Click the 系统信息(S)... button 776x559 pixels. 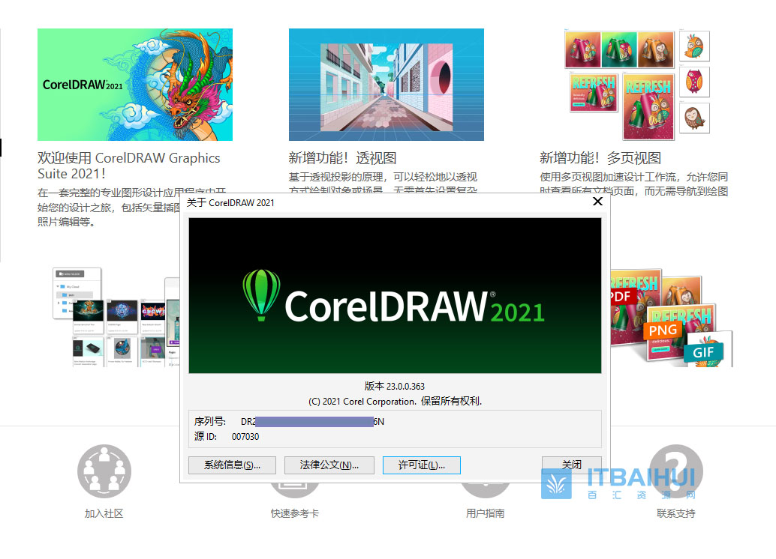[232, 465]
